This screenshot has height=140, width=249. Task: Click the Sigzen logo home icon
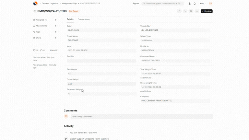[x=35, y=4]
